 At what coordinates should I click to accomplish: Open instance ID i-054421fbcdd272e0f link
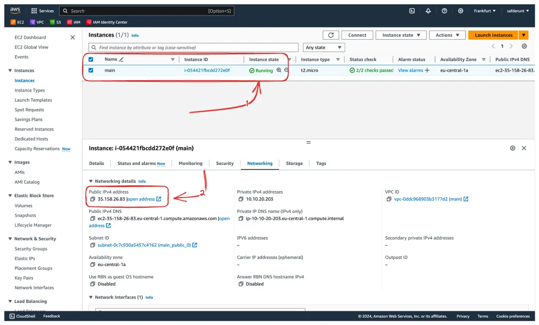[207, 70]
